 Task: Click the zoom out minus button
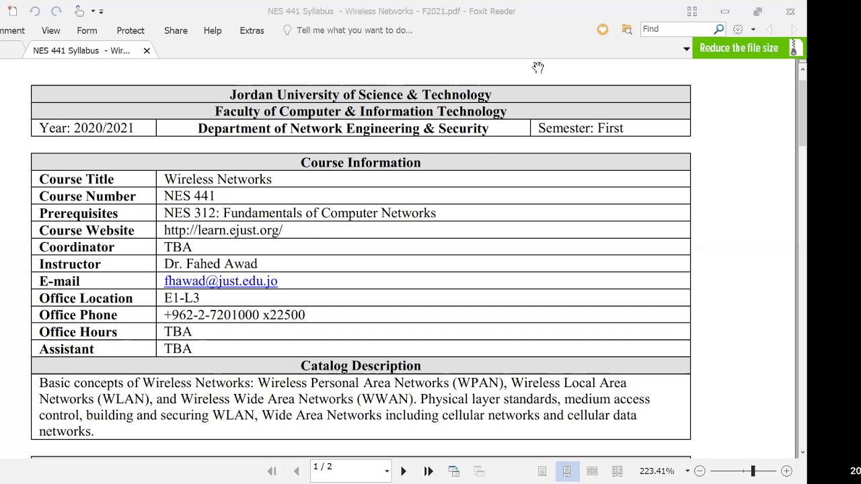(x=700, y=471)
